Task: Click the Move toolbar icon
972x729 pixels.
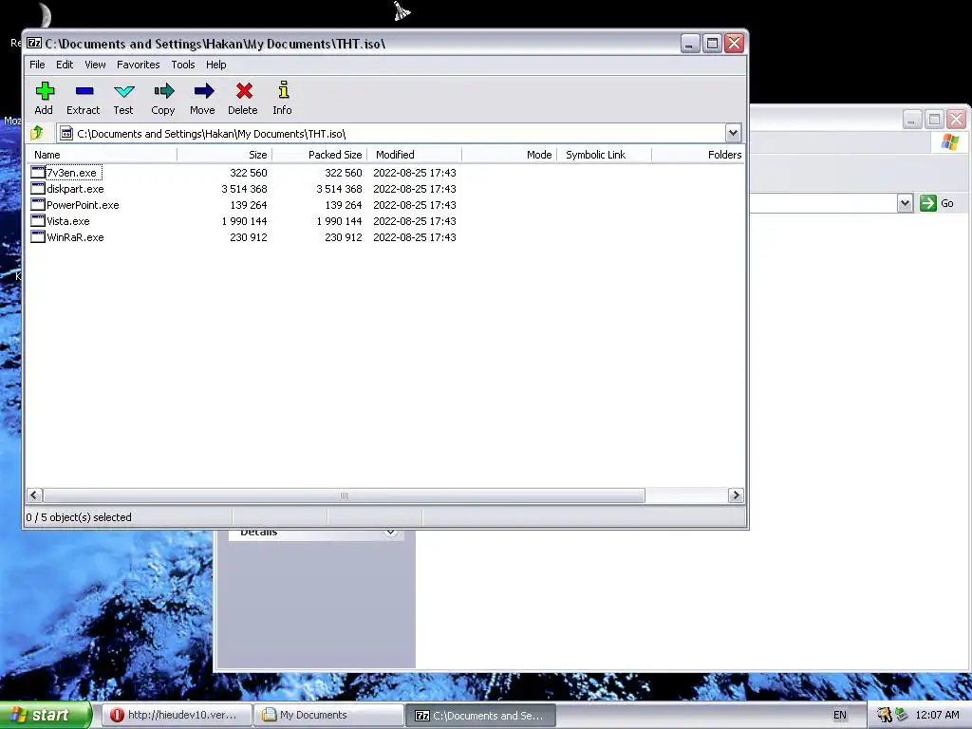Action: (x=203, y=91)
